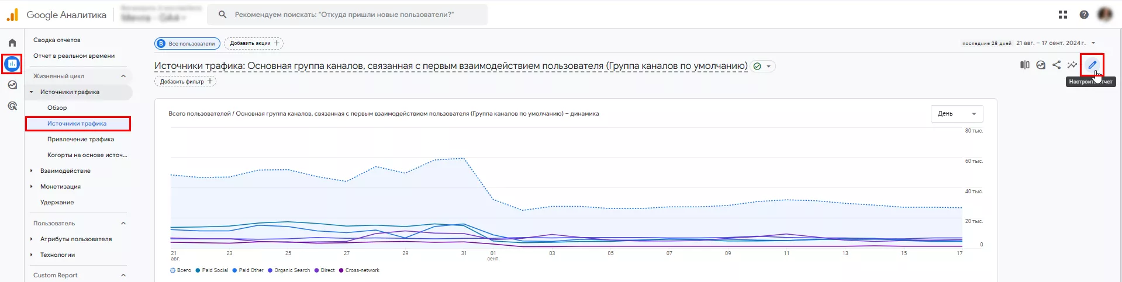Screen dimensions: 1122x282
Task: Toggle the Всего legend series
Action: [x=181, y=270]
